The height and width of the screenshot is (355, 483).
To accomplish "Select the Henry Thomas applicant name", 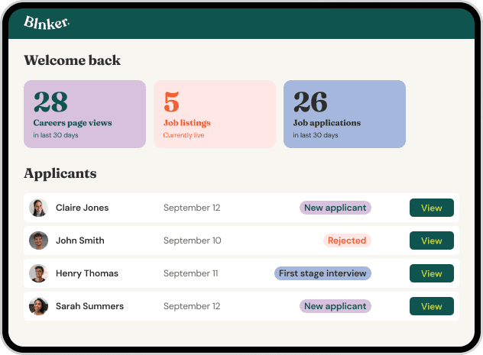I will click(x=86, y=273).
